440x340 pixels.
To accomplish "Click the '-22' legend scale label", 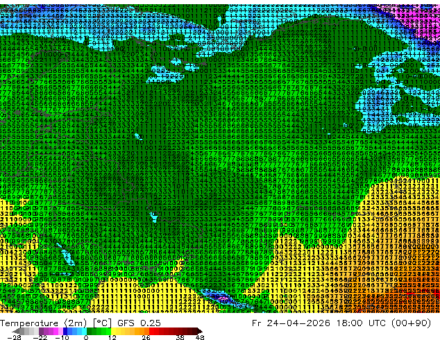I will (40, 337).
